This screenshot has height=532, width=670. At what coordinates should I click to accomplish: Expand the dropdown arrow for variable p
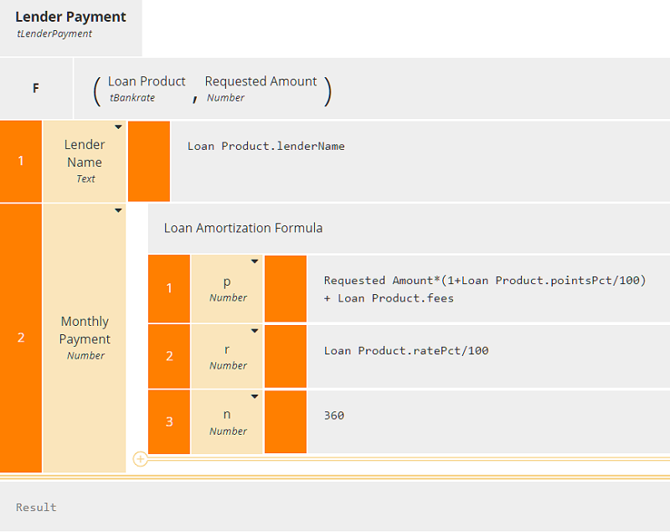tap(255, 261)
